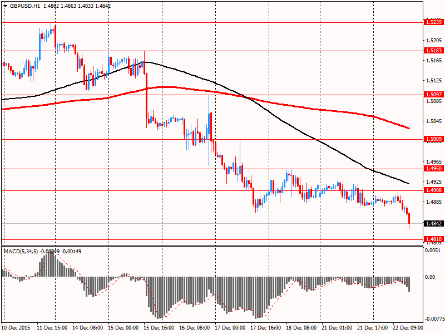Click the 15 Dec 00:00 time axis label
The image size is (445, 334).
coord(123,328)
